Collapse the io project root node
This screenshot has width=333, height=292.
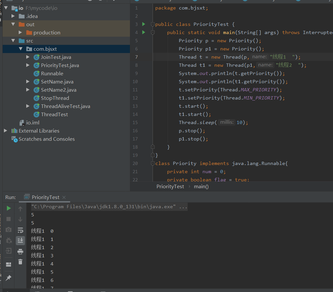coord(6,8)
